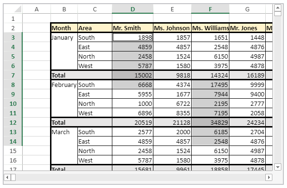The image size is (287, 188).
Task: Select column F header
Action: tap(211, 9)
